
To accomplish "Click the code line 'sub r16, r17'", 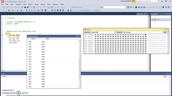I will 14,39.
